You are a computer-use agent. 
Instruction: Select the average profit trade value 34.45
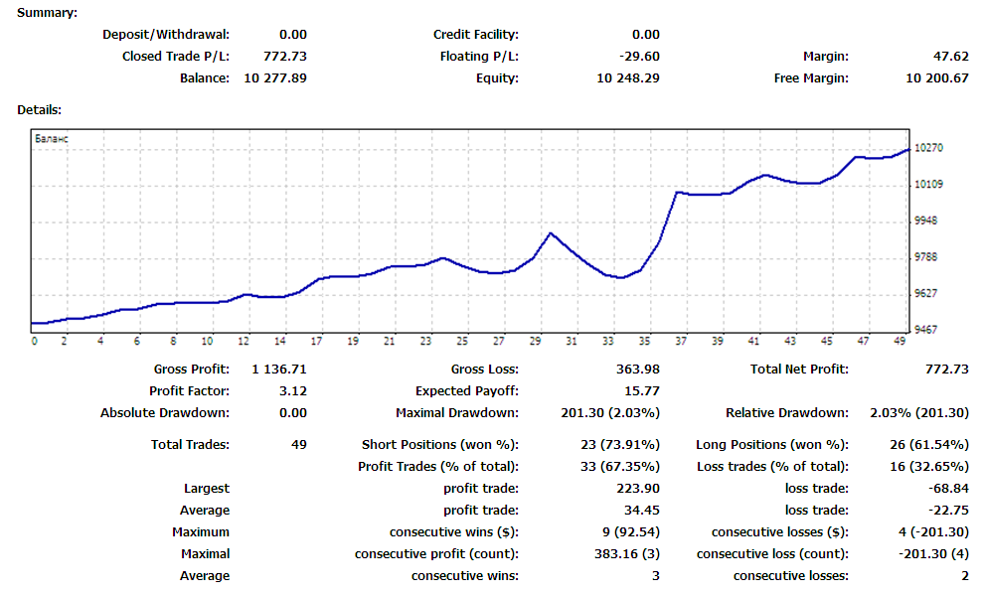[x=642, y=511]
